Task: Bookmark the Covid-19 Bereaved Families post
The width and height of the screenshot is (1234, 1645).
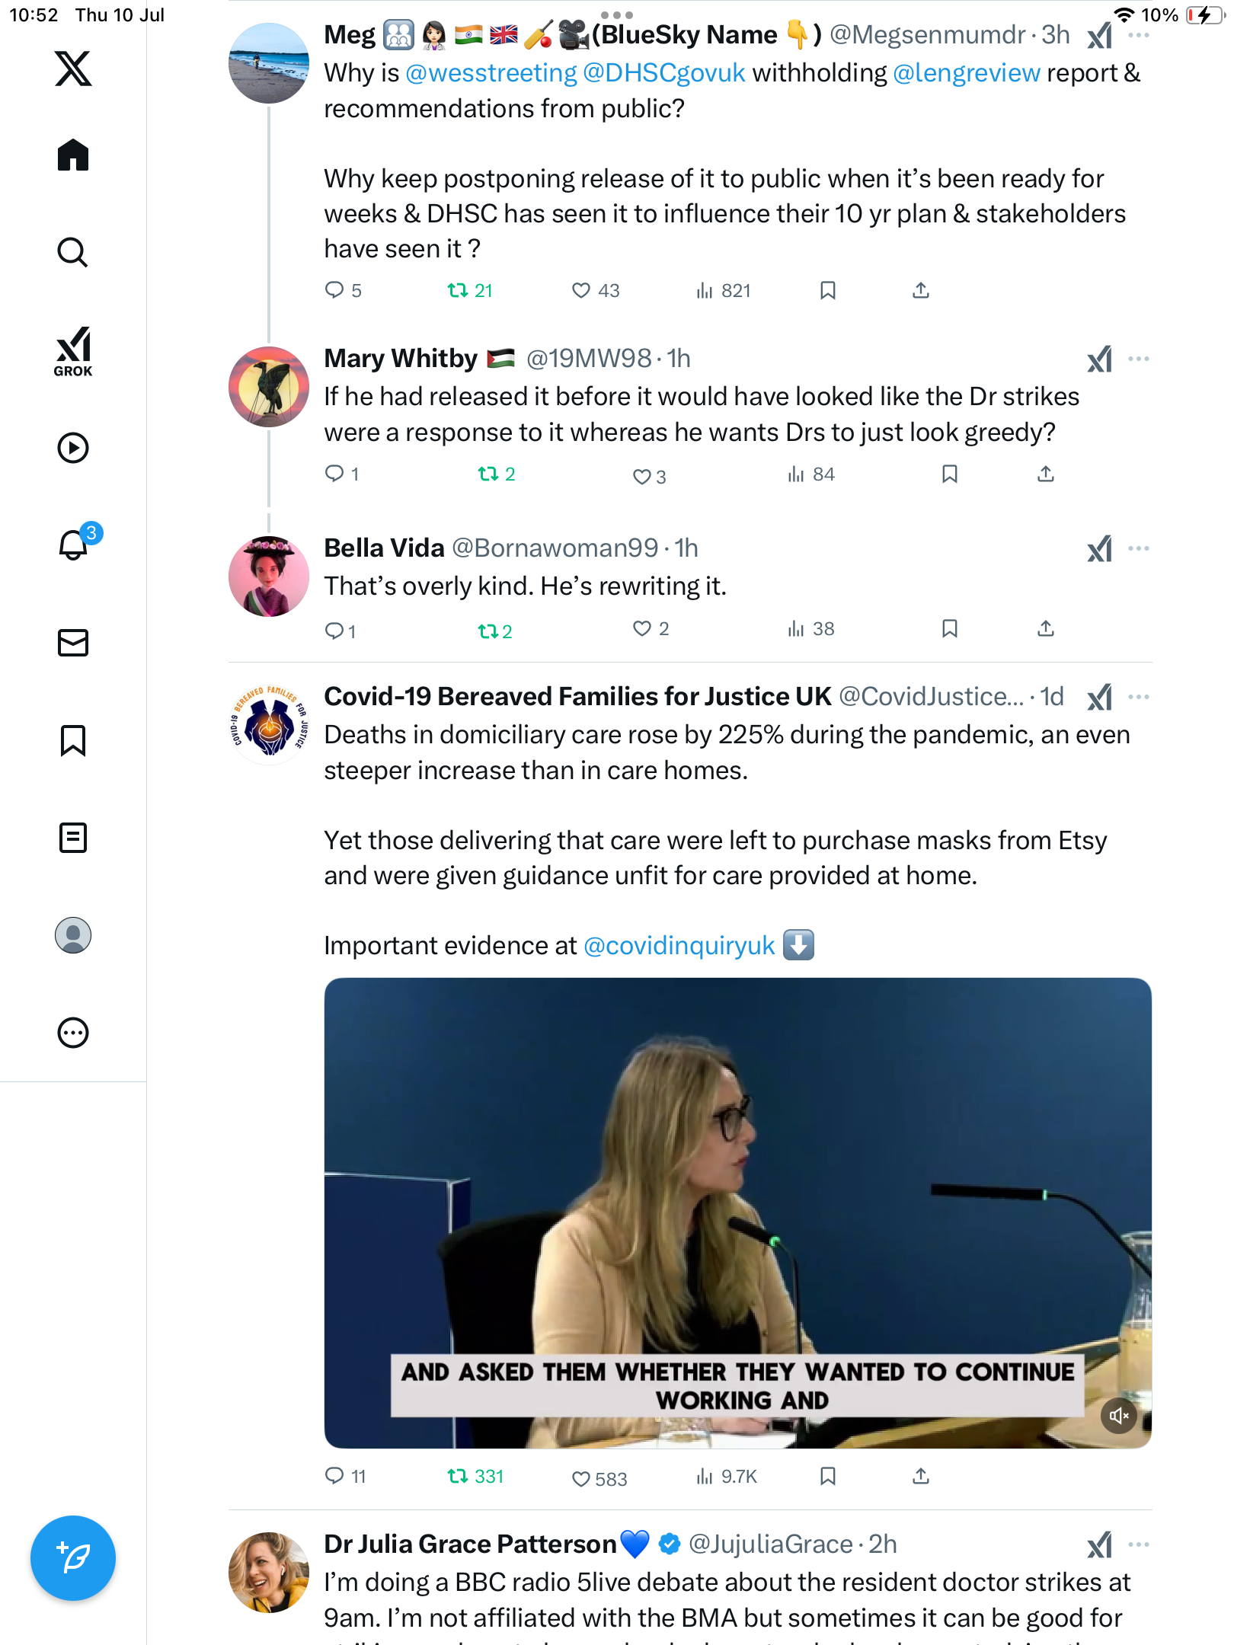Action: click(828, 1477)
